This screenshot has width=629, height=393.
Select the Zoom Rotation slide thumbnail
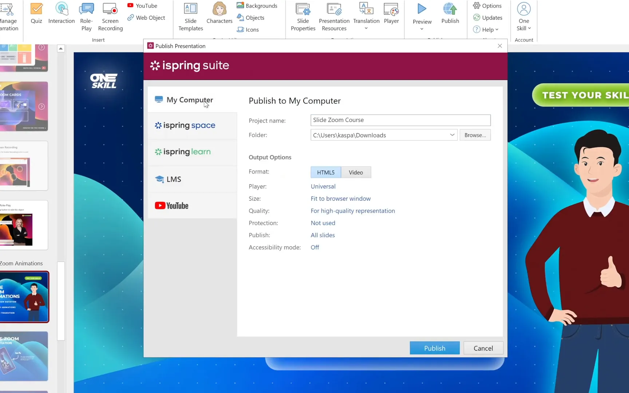point(24,356)
